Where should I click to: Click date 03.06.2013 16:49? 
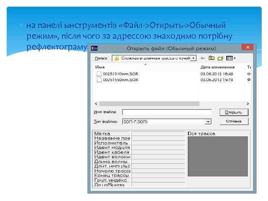point(217,74)
